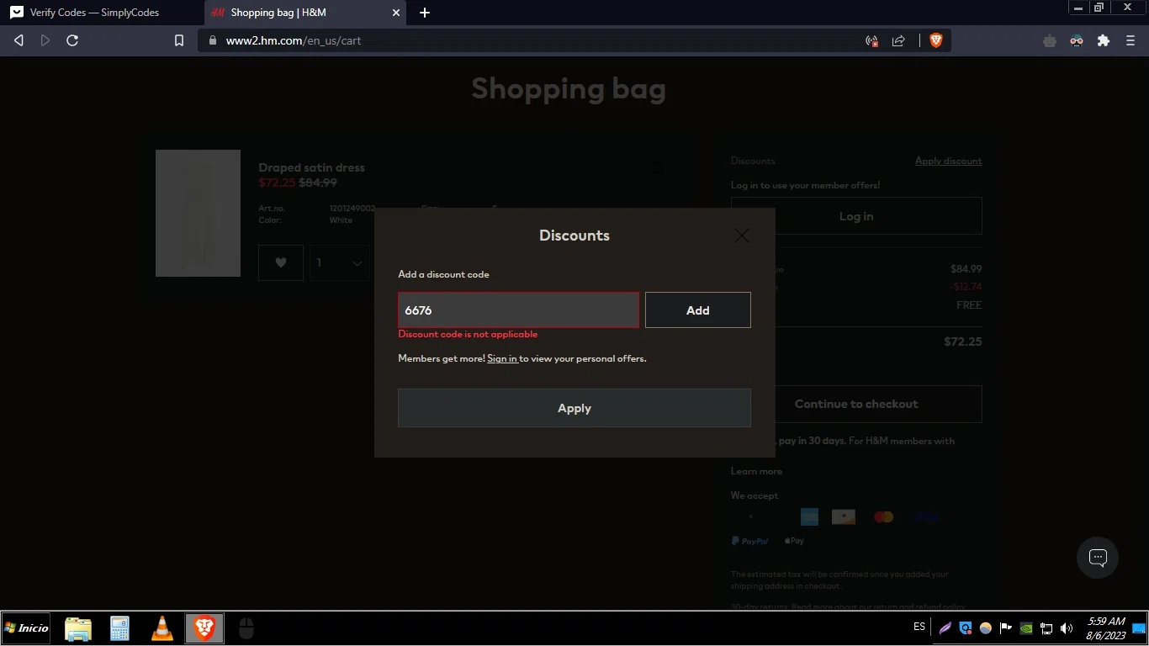Screen dimensions: 1149x646
Task: Click the Action Center flag tray icon
Action: [x=1005, y=628]
